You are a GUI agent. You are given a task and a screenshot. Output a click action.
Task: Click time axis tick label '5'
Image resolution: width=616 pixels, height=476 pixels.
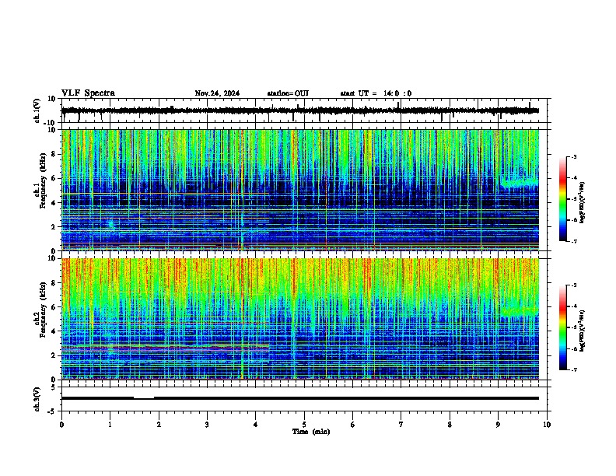(x=304, y=425)
